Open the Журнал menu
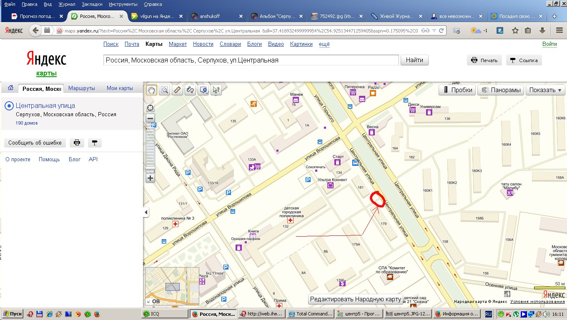The image size is (567, 320). coord(67,4)
